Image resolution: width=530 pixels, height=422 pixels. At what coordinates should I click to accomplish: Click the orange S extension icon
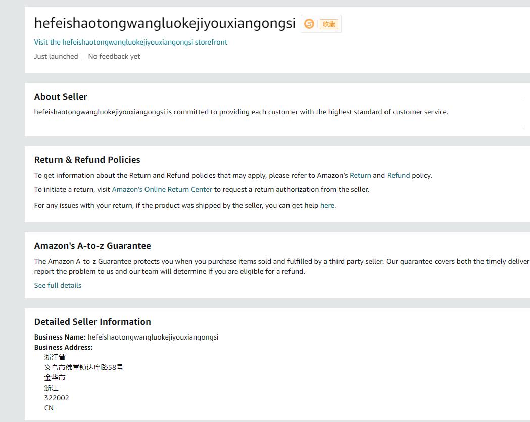point(309,24)
